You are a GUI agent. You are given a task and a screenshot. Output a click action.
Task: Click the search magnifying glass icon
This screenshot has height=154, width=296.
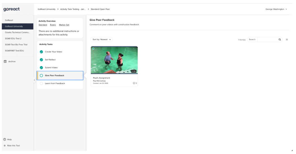pos(280,40)
